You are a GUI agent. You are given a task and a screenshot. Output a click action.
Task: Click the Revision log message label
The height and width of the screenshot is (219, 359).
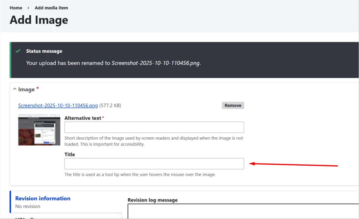153,200
